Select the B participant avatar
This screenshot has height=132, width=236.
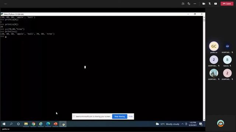[227, 60]
